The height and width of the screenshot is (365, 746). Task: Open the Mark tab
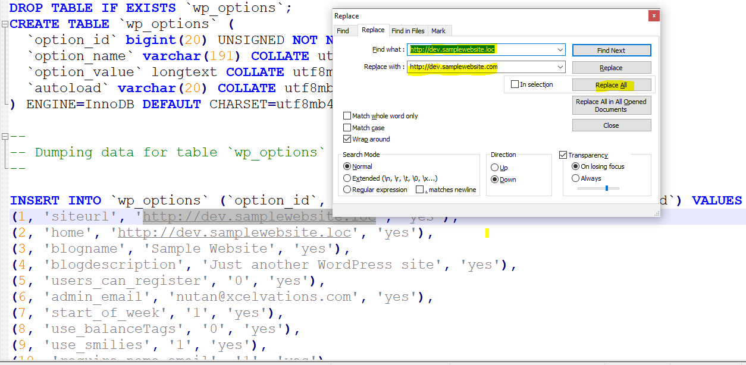click(438, 31)
